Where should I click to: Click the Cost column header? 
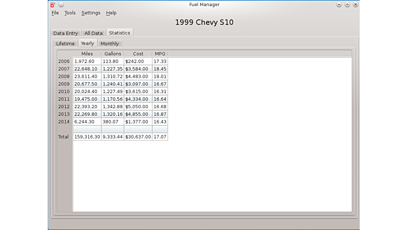point(138,54)
